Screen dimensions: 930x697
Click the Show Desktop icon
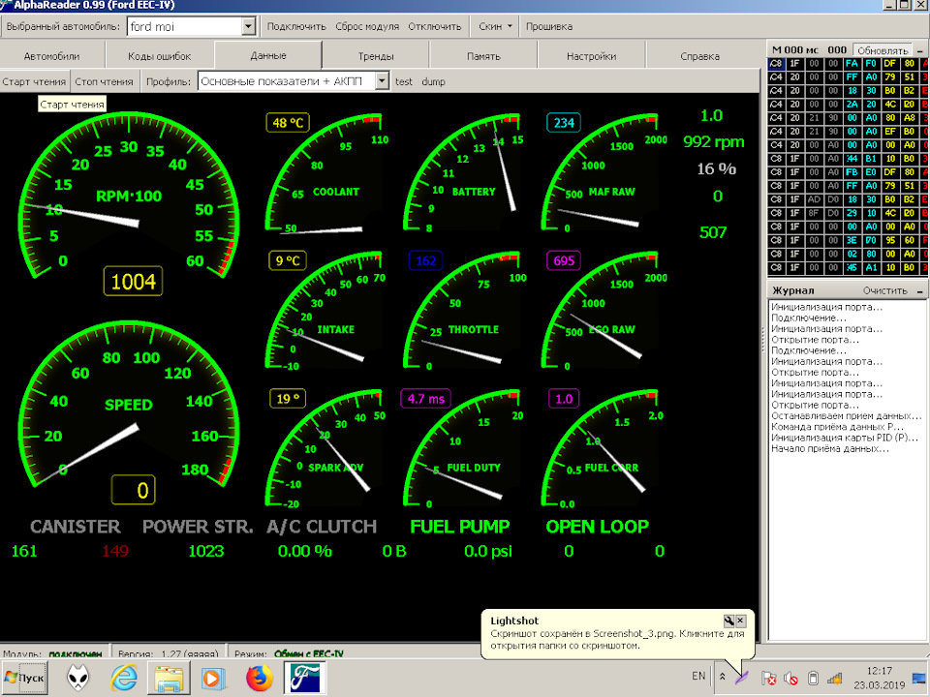pyautogui.click(x=920, y=678)
